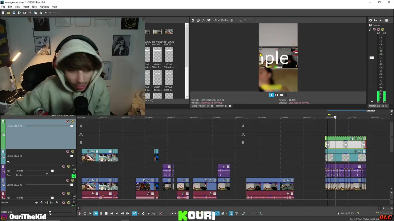The image size is (394, 221).
Task: Stop playback in the timeline transport
Action: coord(106,213)
